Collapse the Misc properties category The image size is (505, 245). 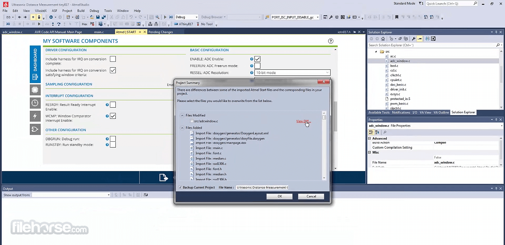point(369,152)
